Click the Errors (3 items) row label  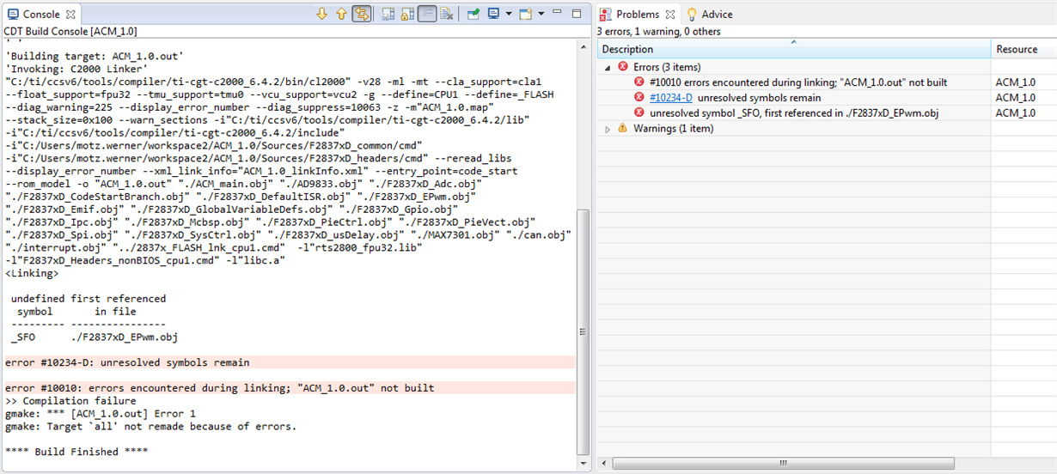[667, 67]
